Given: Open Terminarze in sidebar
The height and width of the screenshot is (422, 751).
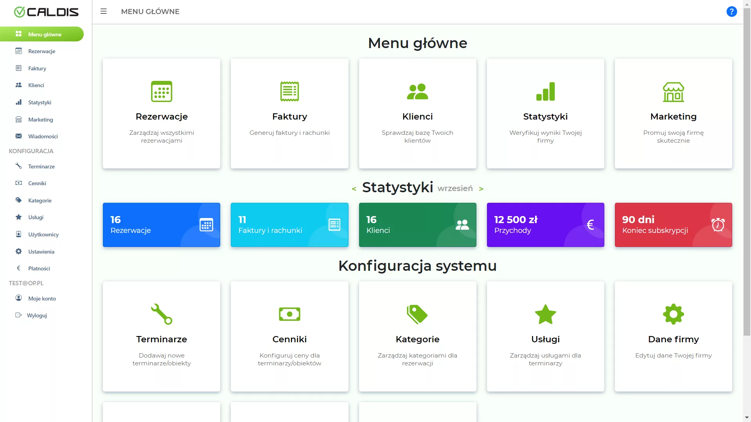Looking at the screenshot, I should [x=41, y=166].
